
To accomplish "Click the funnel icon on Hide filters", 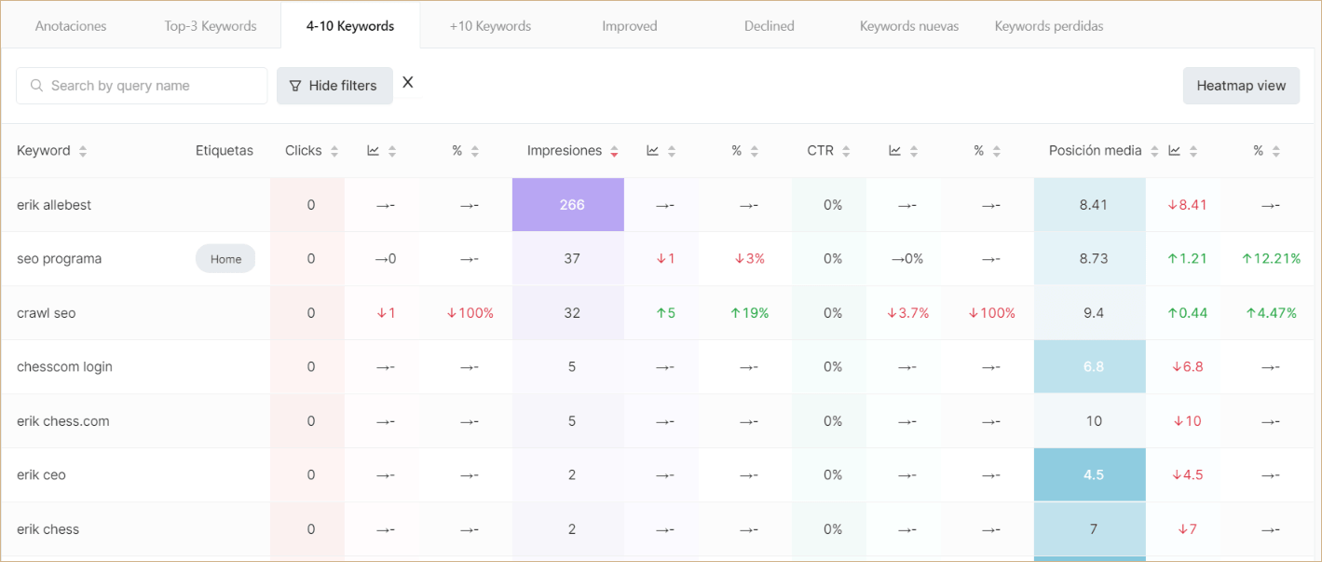I will [295, 85].
